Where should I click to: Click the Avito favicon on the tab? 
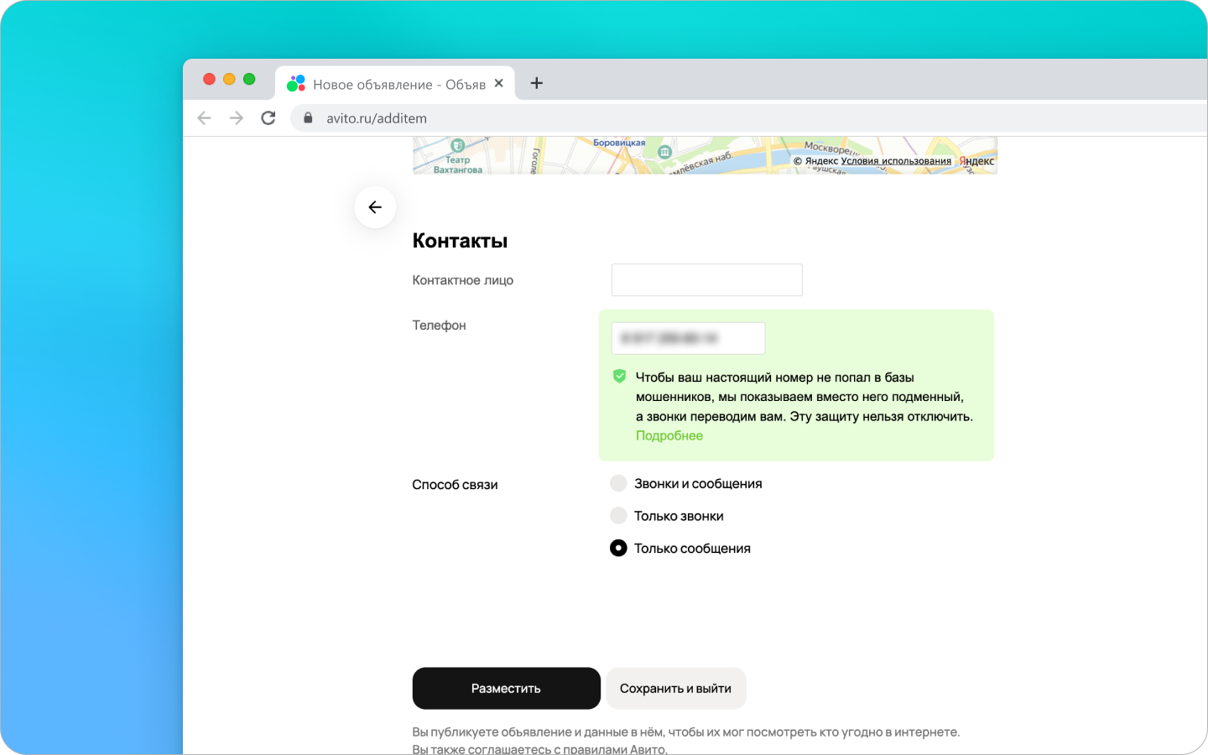tap(296, 83)
